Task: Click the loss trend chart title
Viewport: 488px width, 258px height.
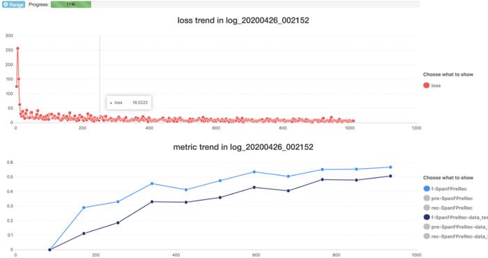Action: pos(243,20)
